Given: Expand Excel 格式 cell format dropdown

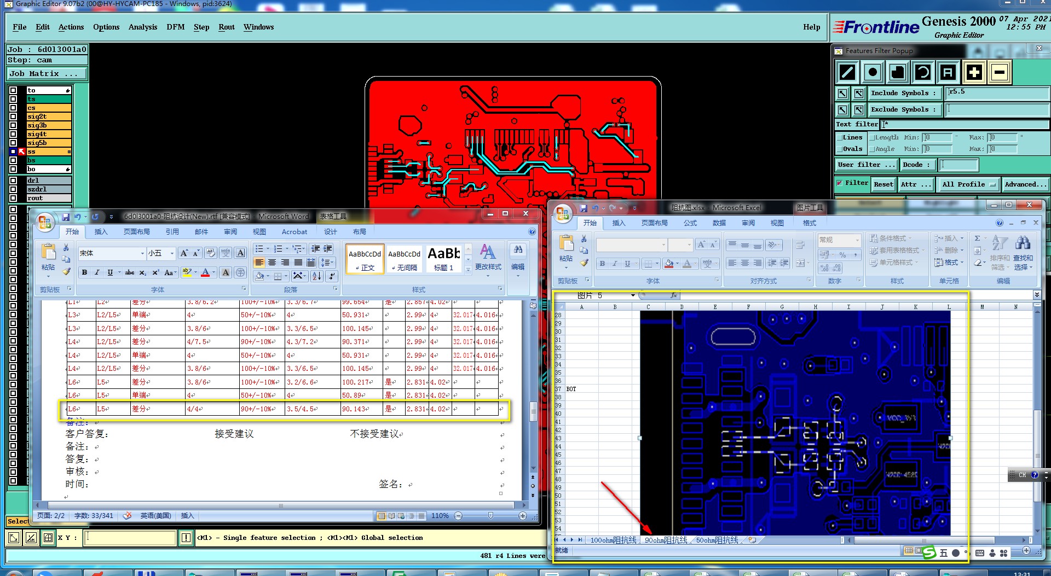Looking at the screenshot, I should 950,263.
